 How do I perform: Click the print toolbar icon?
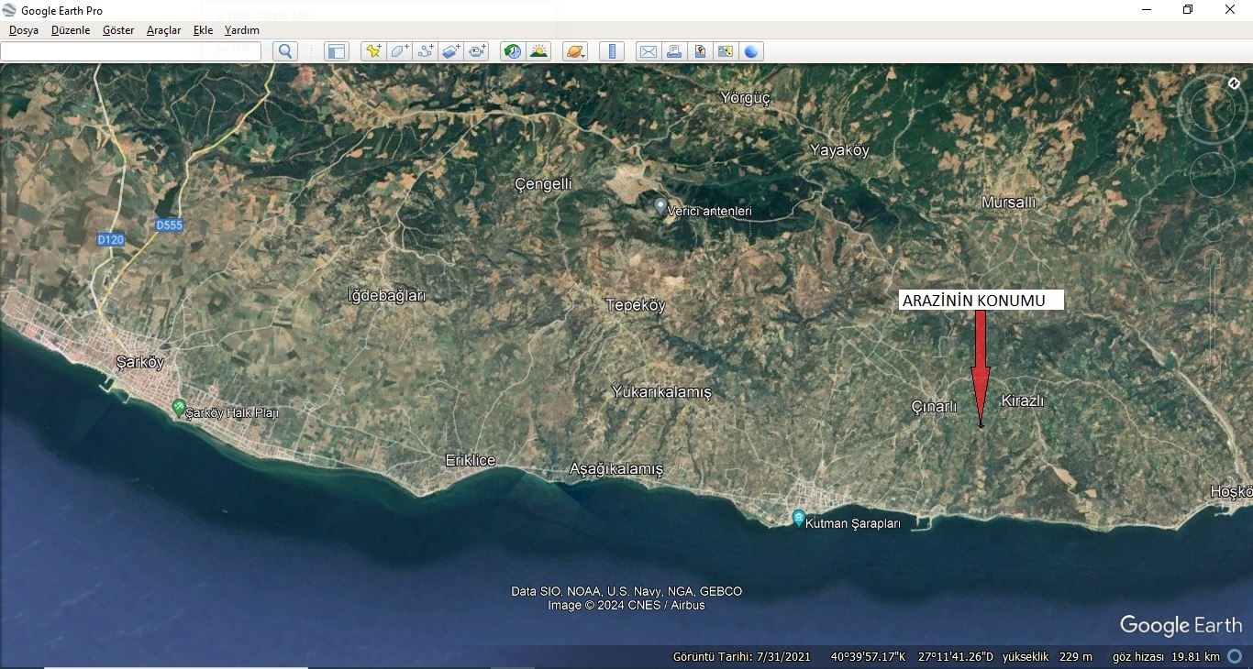point(674,51)
